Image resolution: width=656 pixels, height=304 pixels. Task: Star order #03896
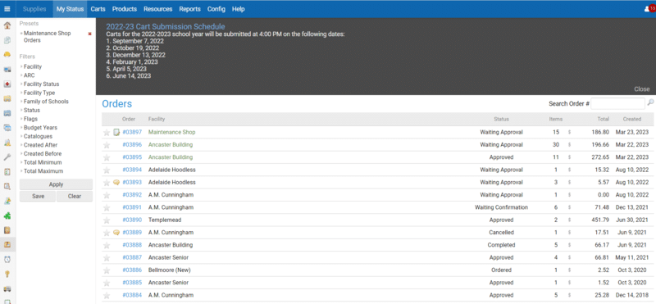point(107,145)
